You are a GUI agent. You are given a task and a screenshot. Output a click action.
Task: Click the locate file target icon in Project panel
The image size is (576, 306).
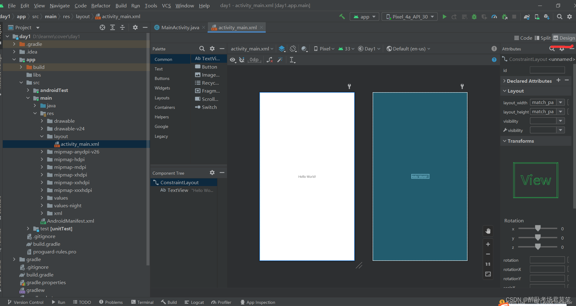point(102,27)
